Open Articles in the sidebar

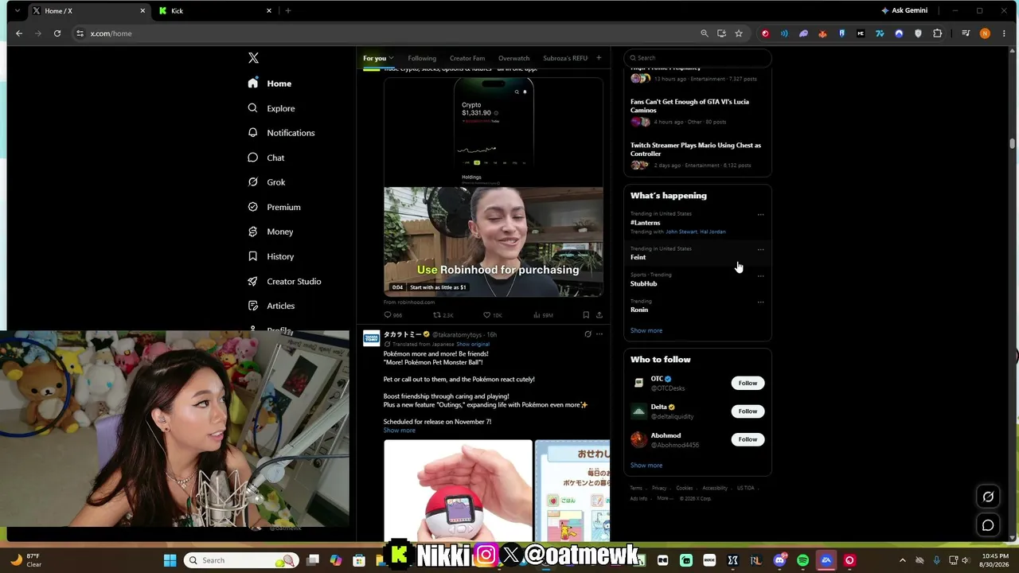pos(271,306)
